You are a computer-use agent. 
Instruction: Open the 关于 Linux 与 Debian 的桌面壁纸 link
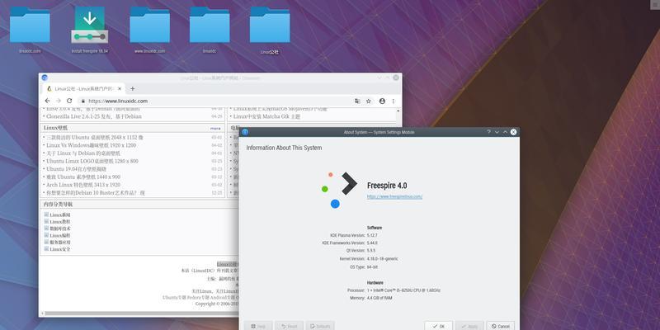83,153
